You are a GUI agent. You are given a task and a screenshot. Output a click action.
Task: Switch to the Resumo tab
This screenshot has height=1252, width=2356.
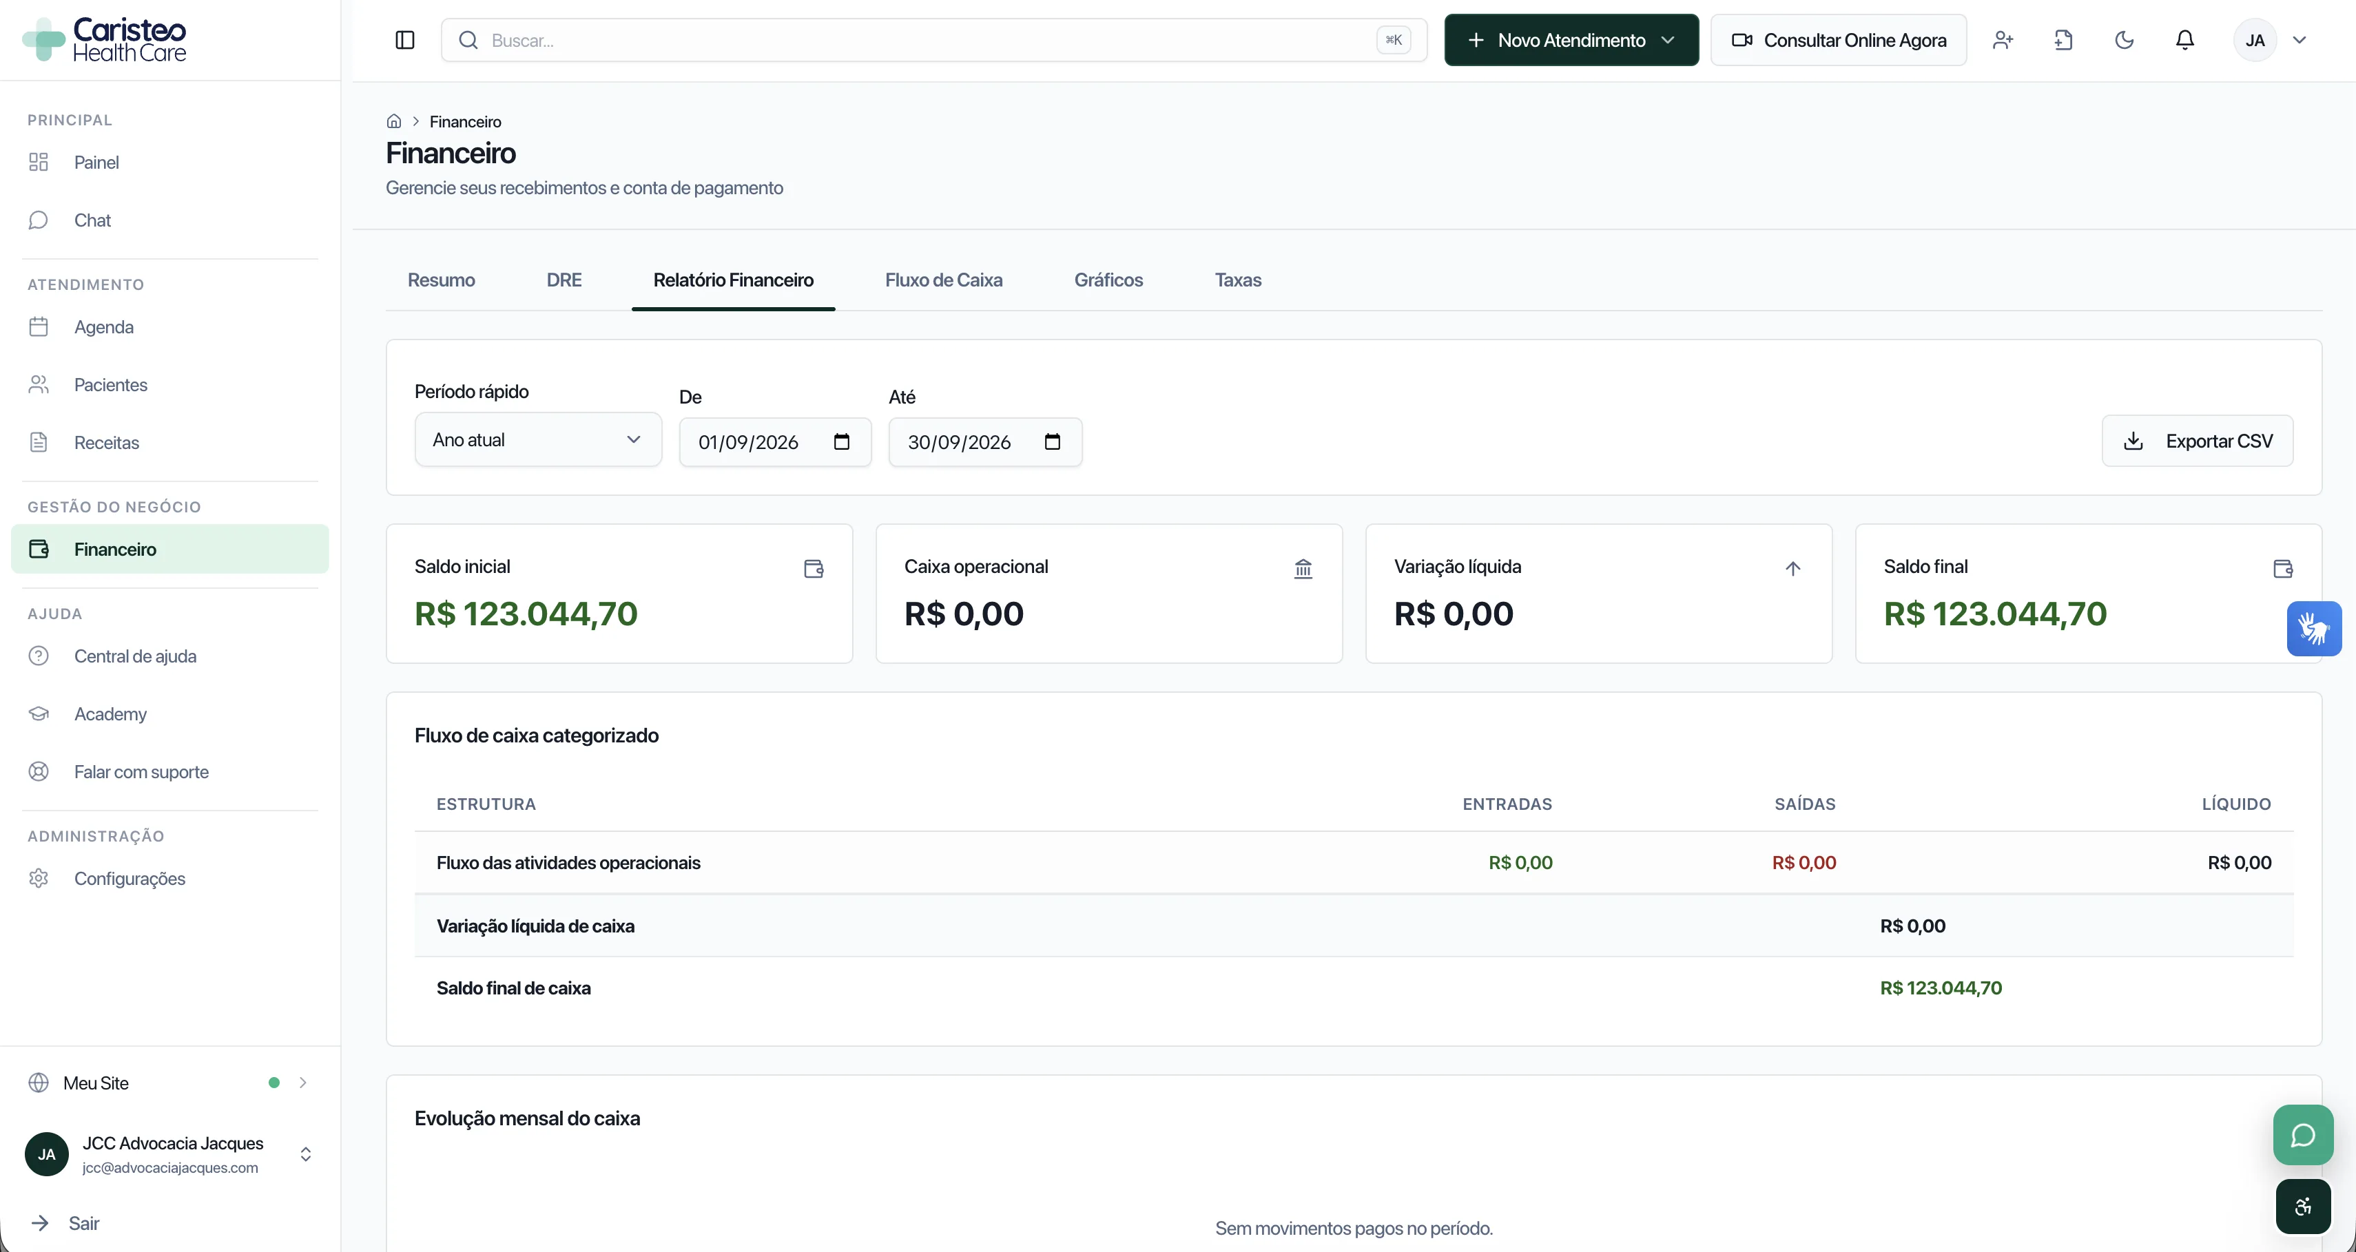coord(441,280)
